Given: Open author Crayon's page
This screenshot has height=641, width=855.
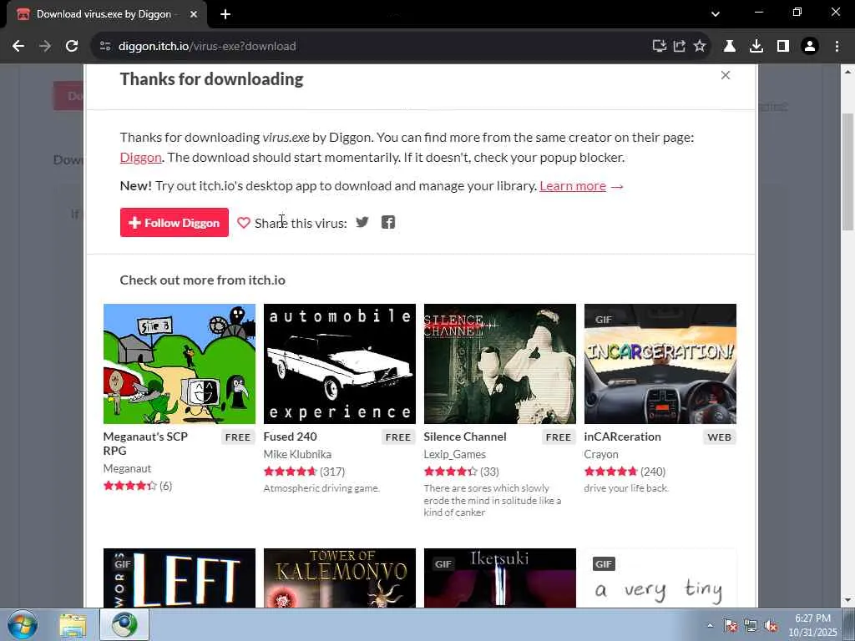Looking at the screenshot, I should click(x=601, y=454).
